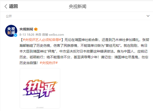
Task: Click the small watermark under the thumbnail
Action: 40,108
